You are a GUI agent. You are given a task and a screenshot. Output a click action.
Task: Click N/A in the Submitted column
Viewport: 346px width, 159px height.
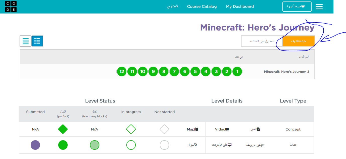tap(35, 129)
